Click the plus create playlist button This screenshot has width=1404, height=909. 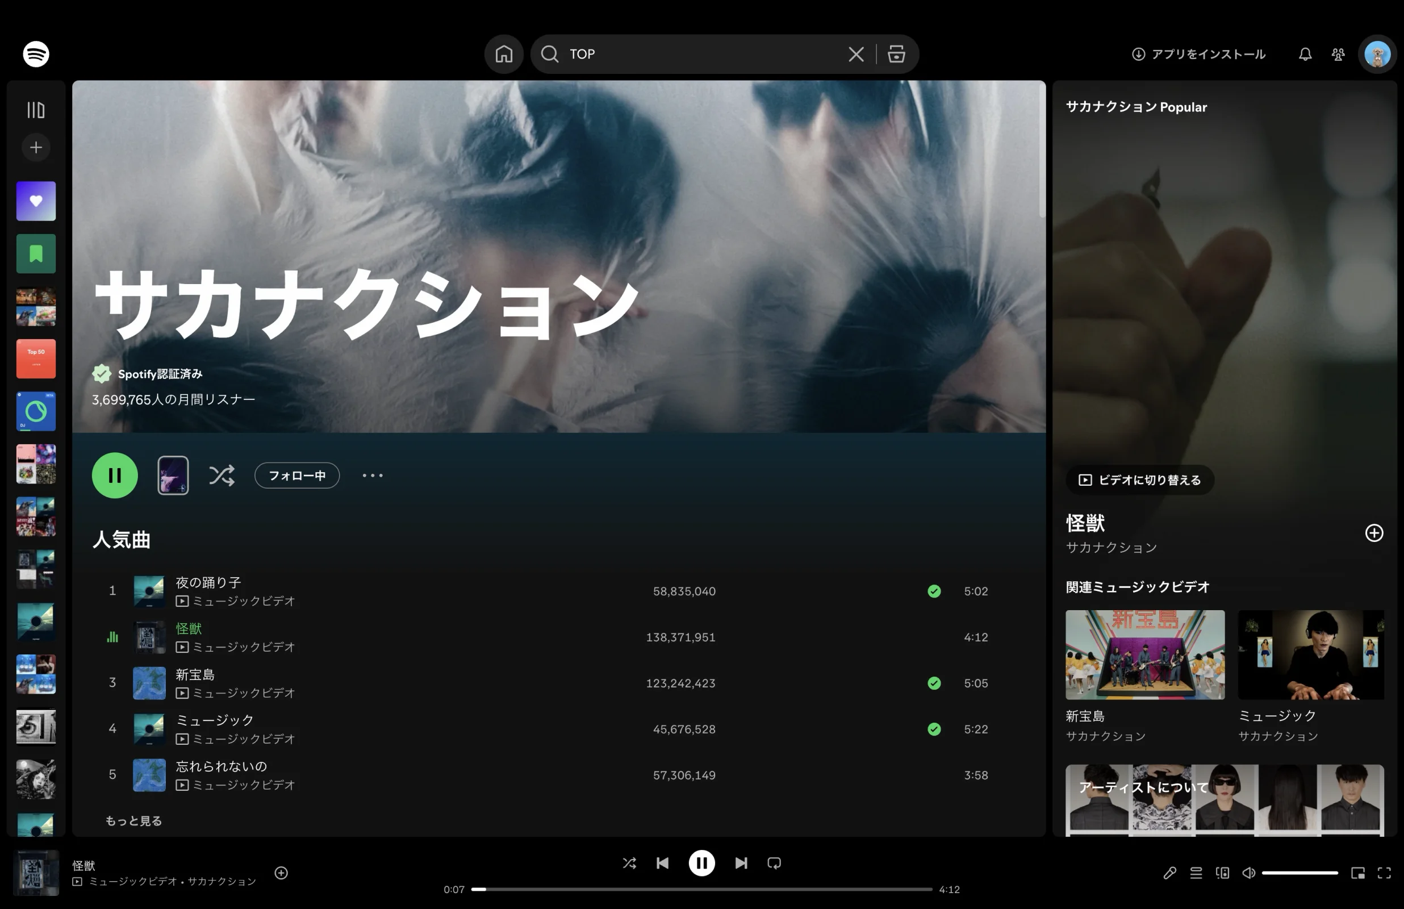tap(36, 147)
